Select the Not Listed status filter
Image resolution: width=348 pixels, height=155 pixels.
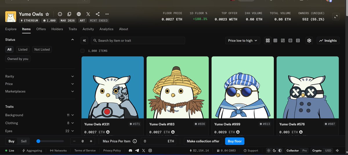(42, 49)
